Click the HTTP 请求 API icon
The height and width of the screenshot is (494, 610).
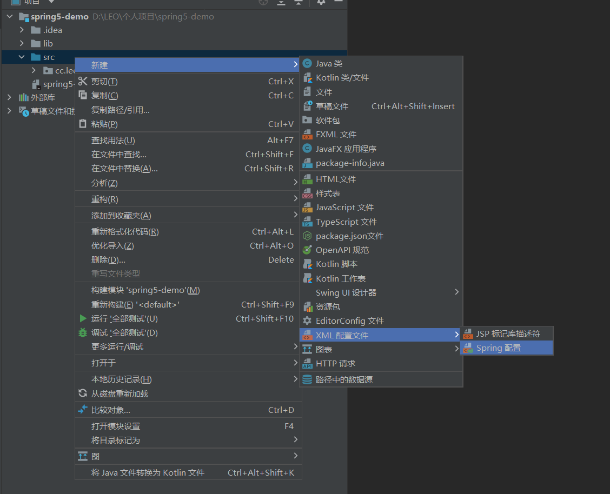307,364
